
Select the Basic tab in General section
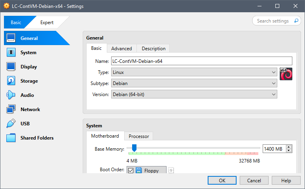[x=97, y=48]
